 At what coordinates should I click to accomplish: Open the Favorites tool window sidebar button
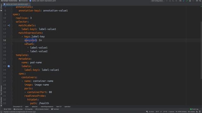point(1,102)
